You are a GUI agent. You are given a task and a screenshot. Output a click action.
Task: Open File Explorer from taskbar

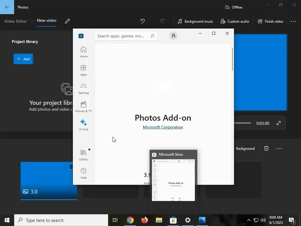click(x=159, y=220)
